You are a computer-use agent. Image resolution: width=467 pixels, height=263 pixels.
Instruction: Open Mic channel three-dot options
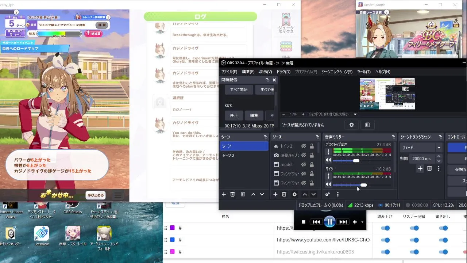[x=328, y=176]
